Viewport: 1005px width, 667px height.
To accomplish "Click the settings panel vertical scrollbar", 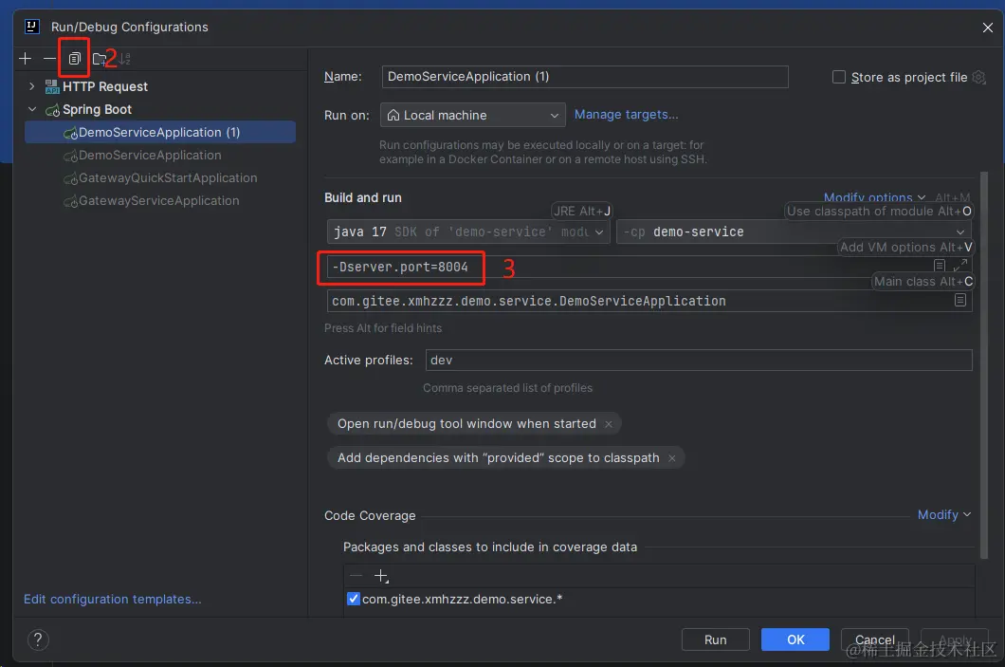I will pos(984,365).
